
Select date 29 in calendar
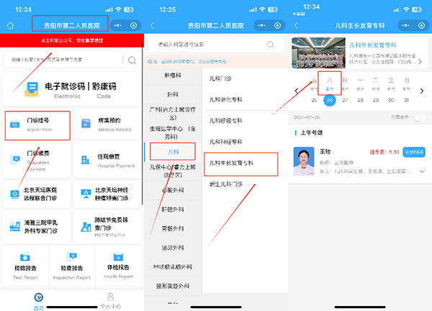(x=376, y=100)
